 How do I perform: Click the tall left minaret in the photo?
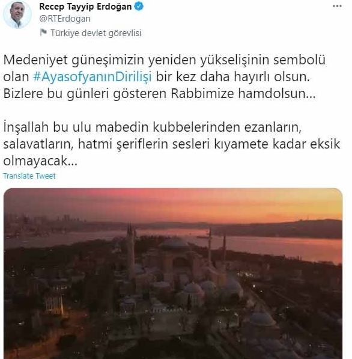pos(131,251)
